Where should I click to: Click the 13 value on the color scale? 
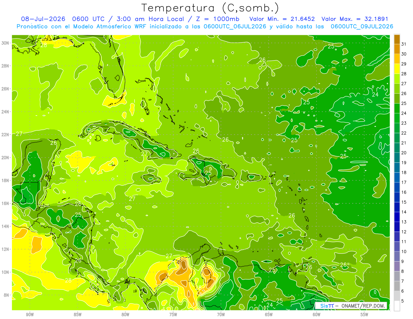(x=404, y=222)
